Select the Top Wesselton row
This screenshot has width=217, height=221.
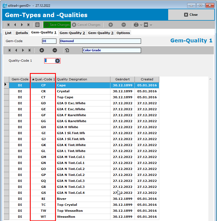click(x=70, y=211)
